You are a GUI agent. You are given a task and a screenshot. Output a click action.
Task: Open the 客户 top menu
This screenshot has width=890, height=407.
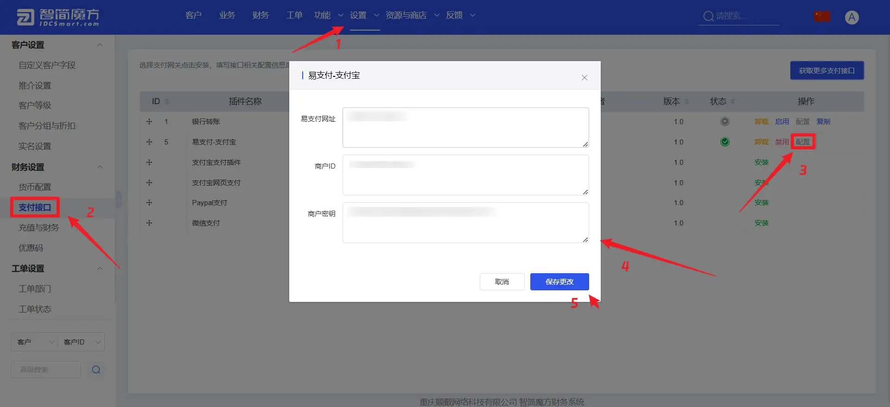[193, 15]
